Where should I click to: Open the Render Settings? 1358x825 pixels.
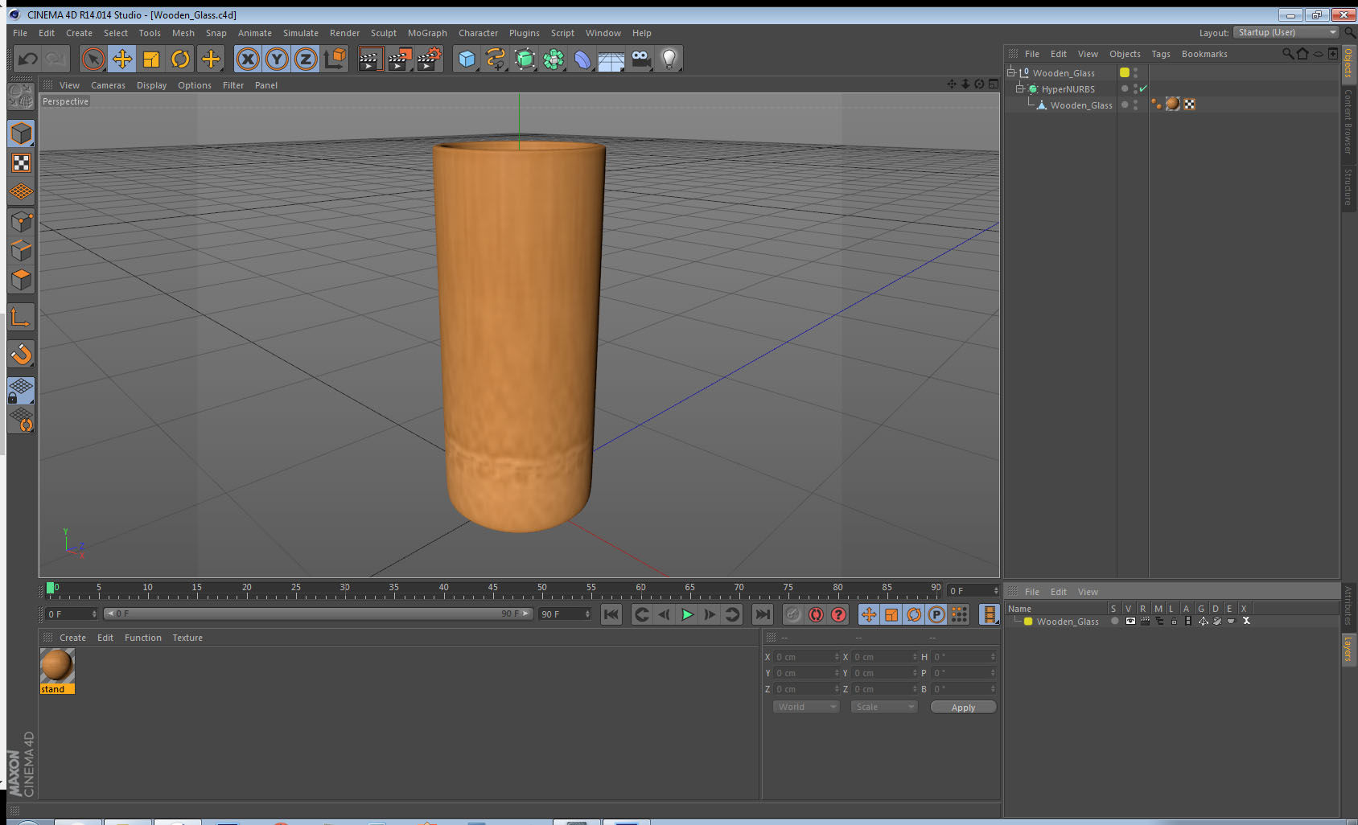pos(430,59)
